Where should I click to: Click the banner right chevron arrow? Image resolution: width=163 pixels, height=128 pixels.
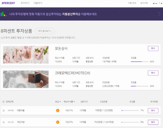pyautogui.click(x=159, y=14)
